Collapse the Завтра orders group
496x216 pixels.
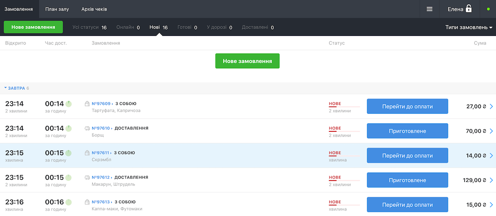[x=6, y=88]
